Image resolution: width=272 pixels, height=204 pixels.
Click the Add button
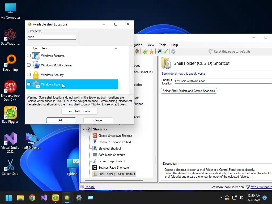[x=61, y=120]
